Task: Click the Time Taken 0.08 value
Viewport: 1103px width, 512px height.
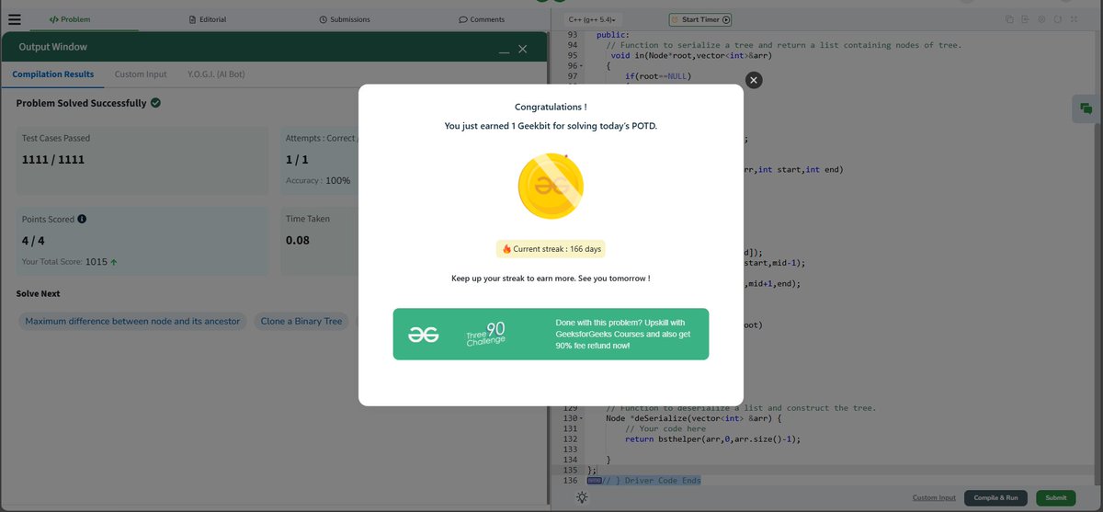Action: point(298,240)
